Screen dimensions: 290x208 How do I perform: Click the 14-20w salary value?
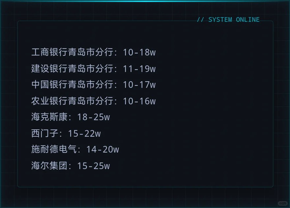pos(102,150)
